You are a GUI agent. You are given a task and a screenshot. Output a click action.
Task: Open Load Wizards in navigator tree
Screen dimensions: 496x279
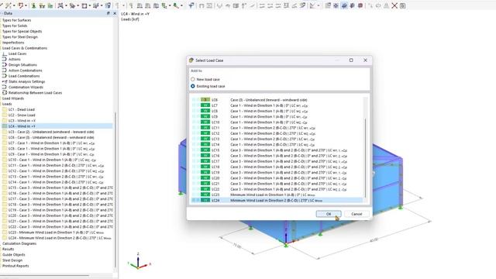[x=13, y=98]
